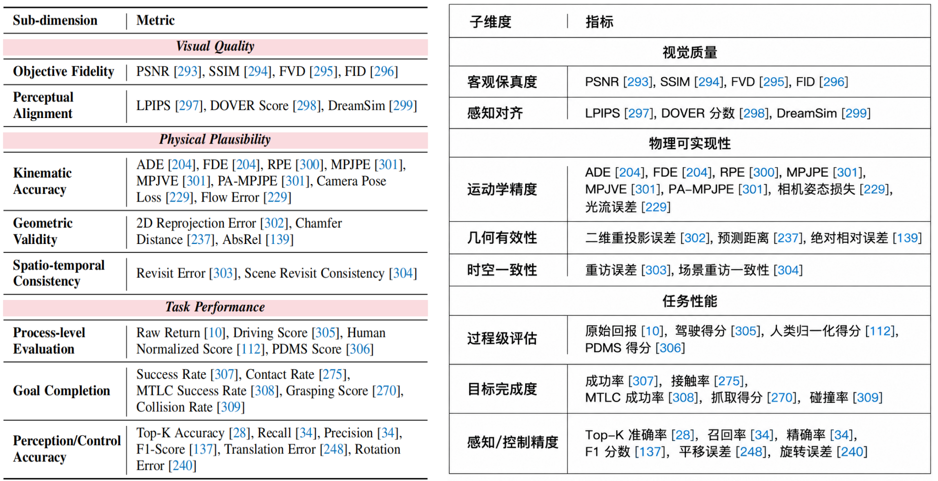Click reference [28] after Top-K 准确率
Viewport: 938px width, 481px height.
coord(683,435)
